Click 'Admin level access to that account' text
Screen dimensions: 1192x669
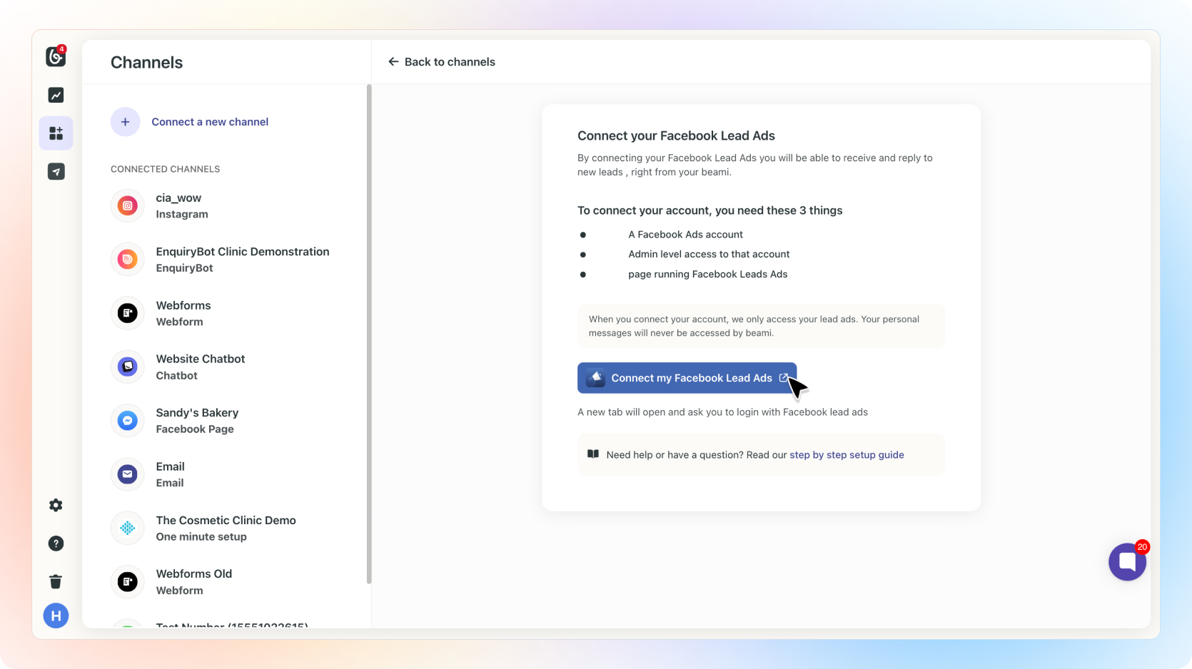[x=709, y=254]
